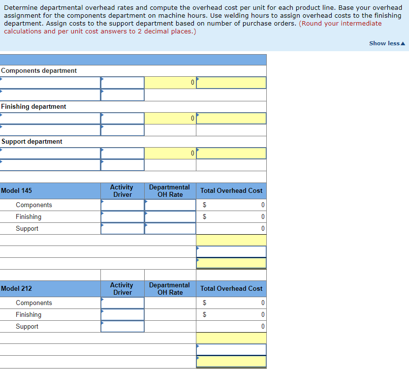The width and height of the screenshot is (409, 369).
Task: Select first value cell under Finishing department
Action: coord(123,119)
